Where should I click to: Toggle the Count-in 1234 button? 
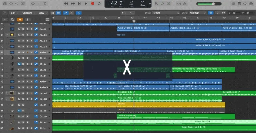179,3
